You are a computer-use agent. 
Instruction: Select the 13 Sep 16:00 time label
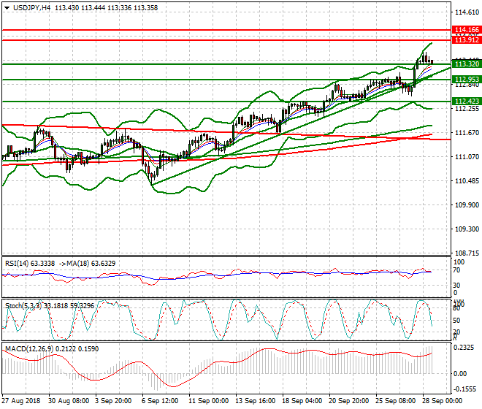(255, 401)
